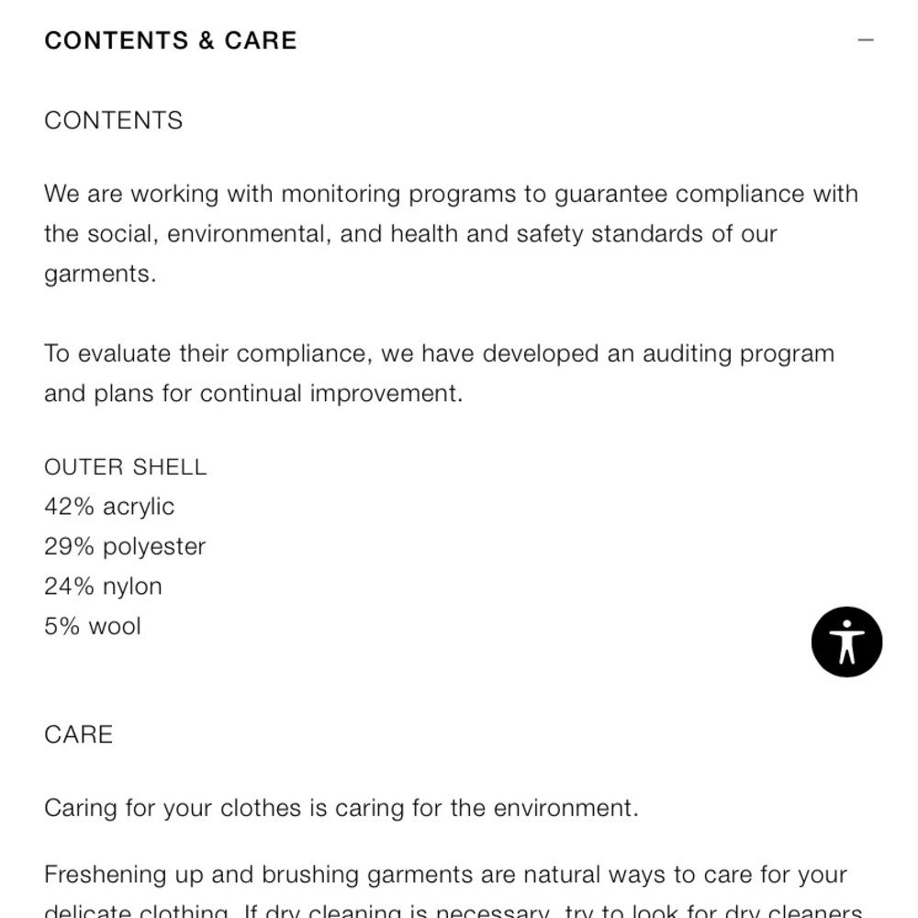This screenshot has height=918, width=918.
Task: Click the word 'auditing' in the compliance sentence
Action: pyautogui.click(x=688, y=353)
